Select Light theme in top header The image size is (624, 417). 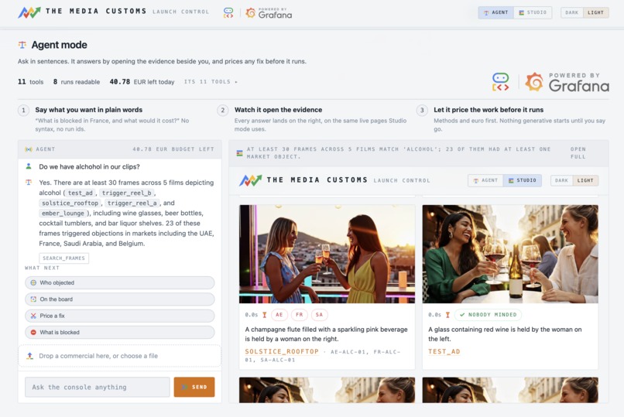pyautogui.click(x=596, y=12)
